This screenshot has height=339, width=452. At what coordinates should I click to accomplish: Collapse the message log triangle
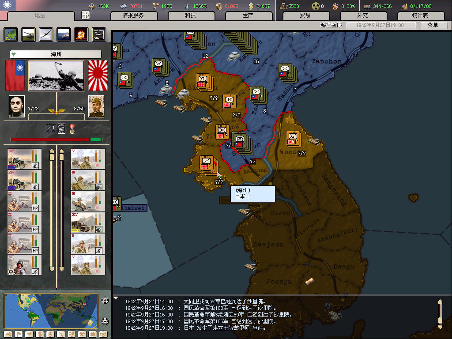click(116, 298)
